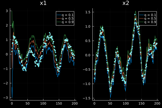Click green line swatch in x2 legend
This screenshot has height=108, width=162.
pyautogui.click(x=141, y=22)
